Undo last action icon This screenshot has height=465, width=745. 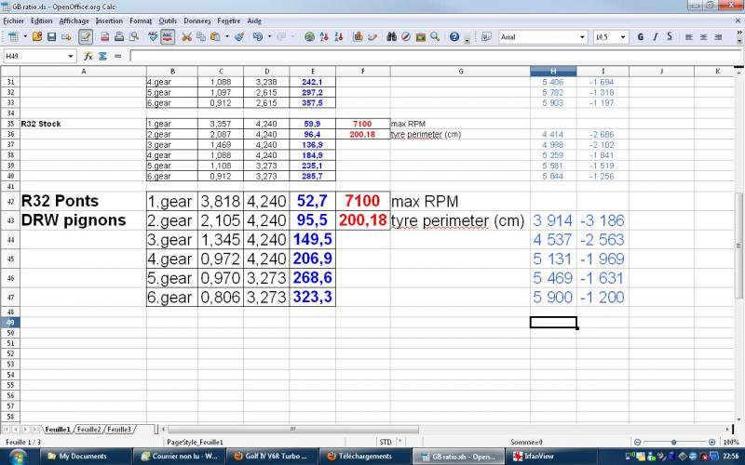coord(258,36)
